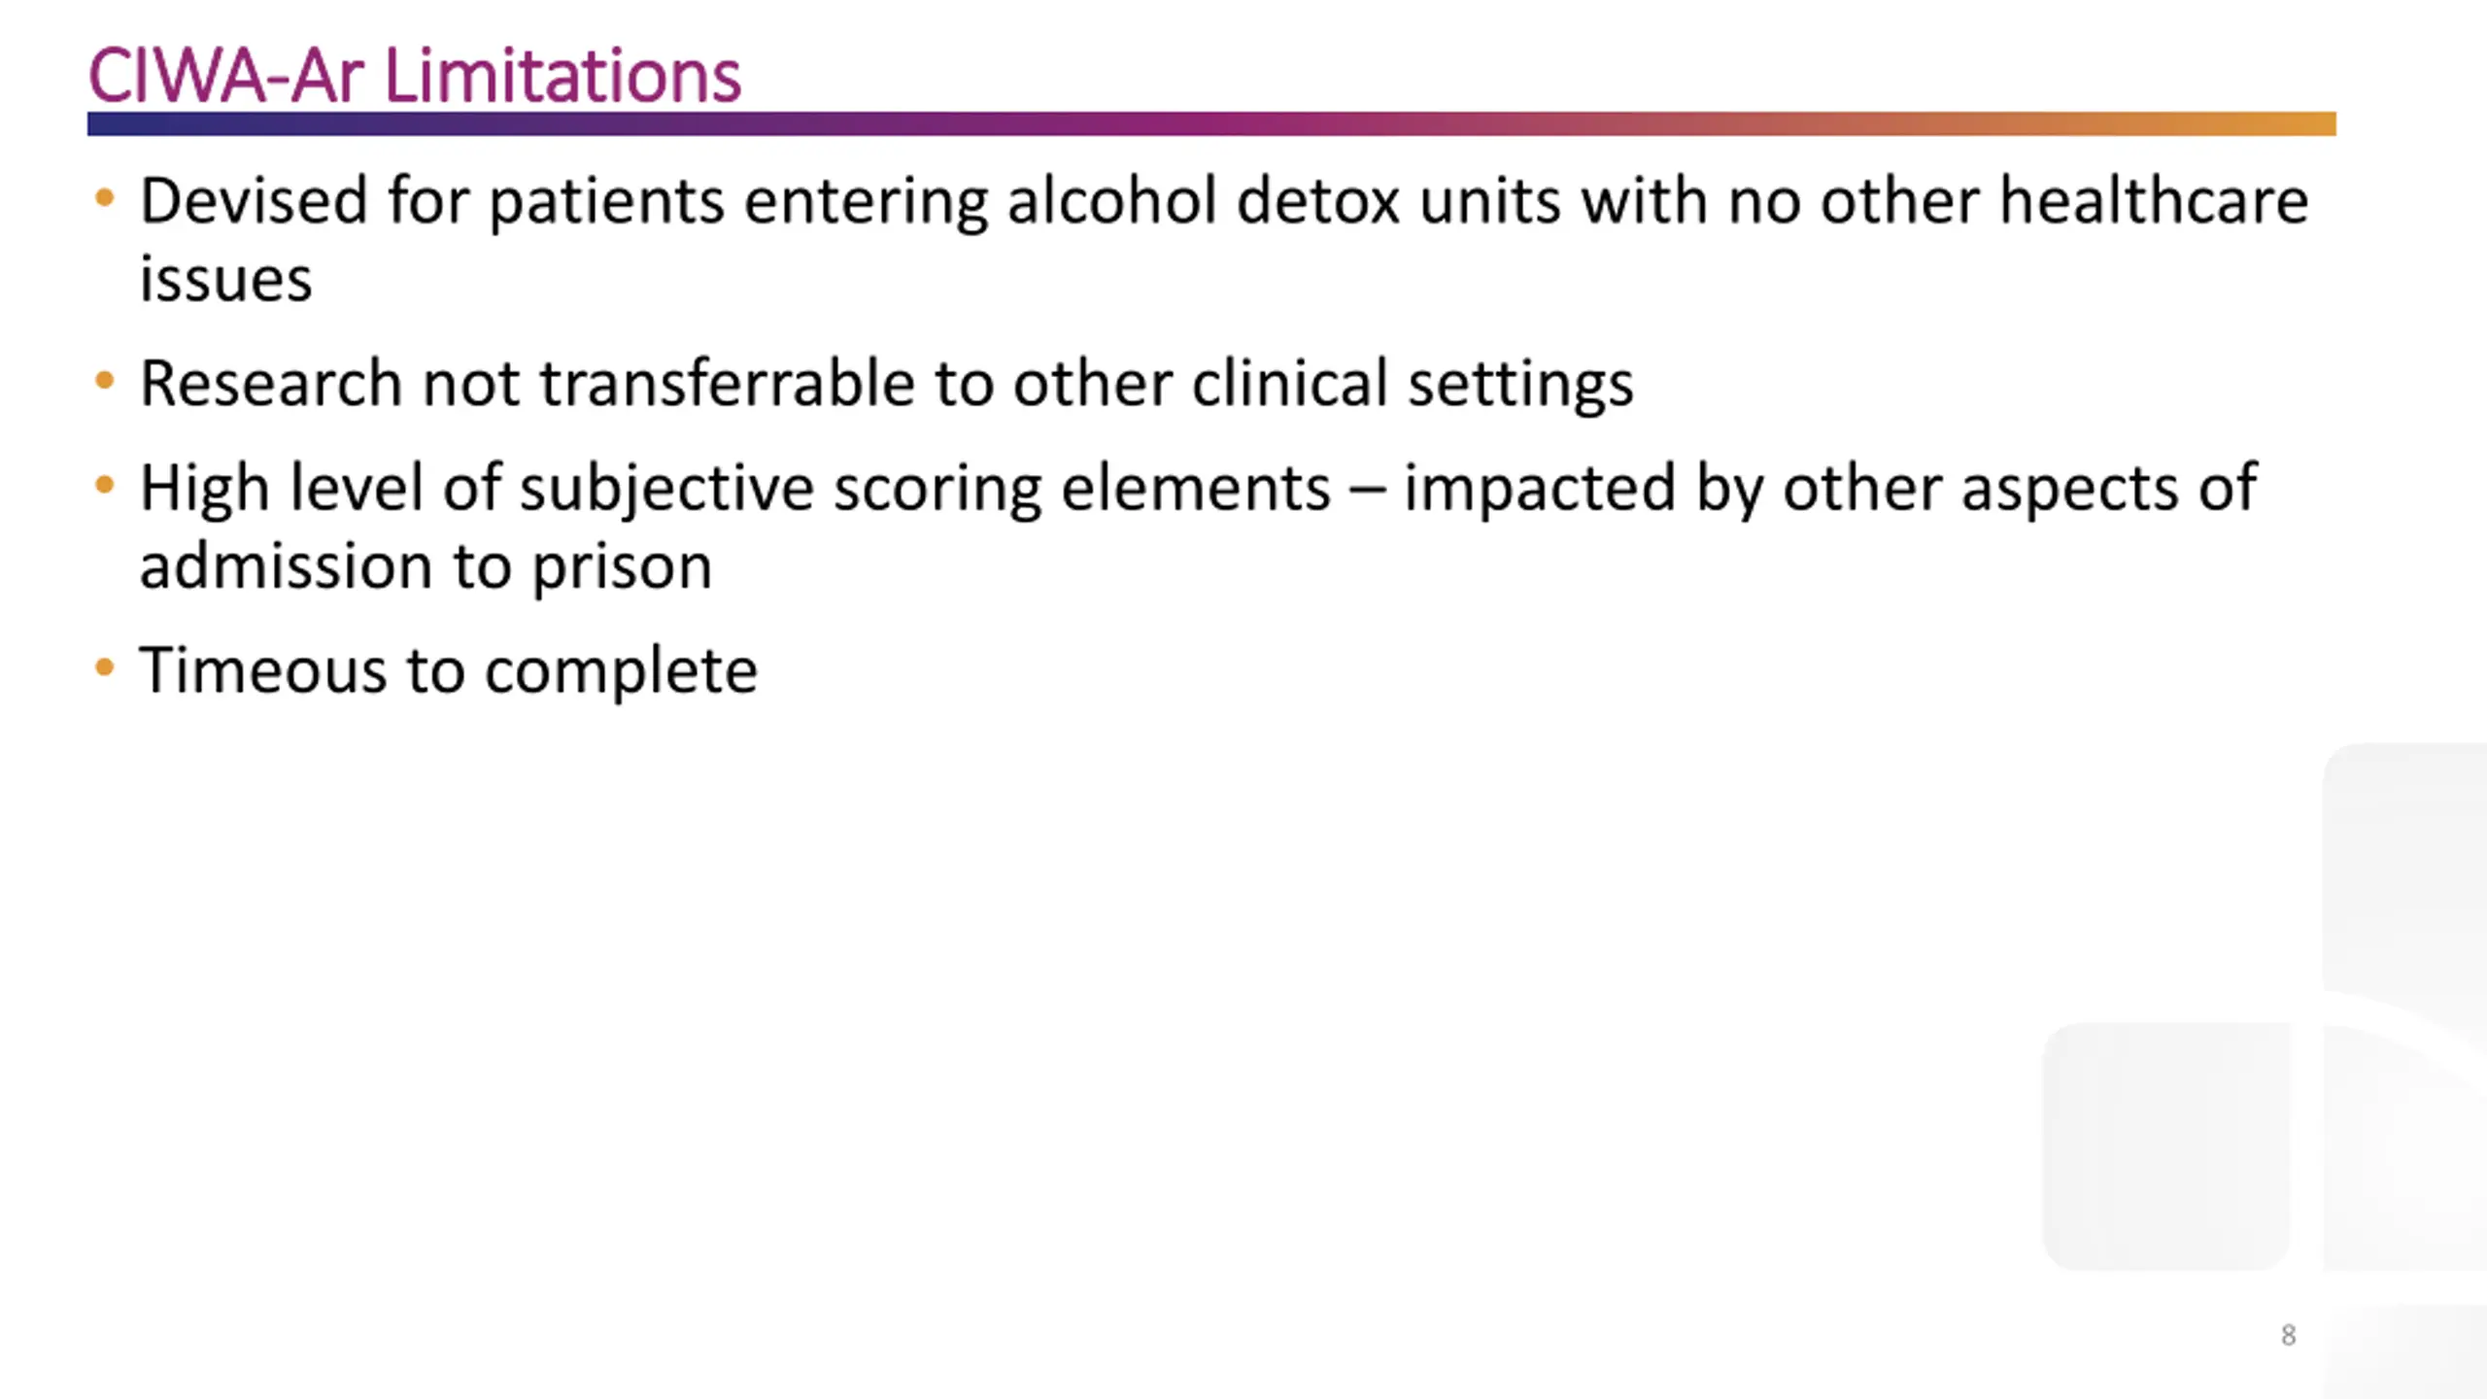This screenshot has height=1399, width=2487.
Task: Click the word "Devised"
Action: pos(254,201)
